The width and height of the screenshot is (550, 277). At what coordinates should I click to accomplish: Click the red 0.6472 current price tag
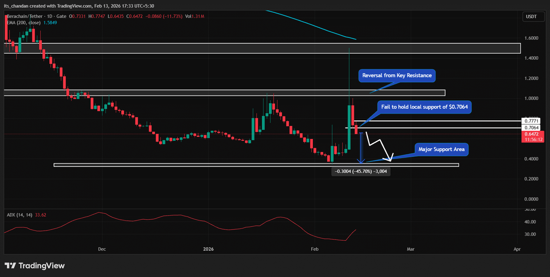click(532, 137)
